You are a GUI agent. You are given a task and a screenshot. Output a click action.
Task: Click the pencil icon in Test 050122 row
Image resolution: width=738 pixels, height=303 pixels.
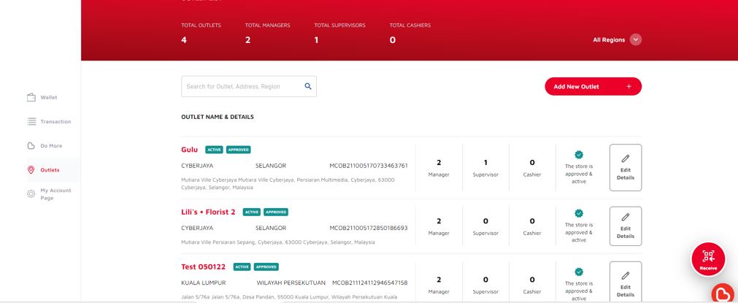(x=626, y=275)
